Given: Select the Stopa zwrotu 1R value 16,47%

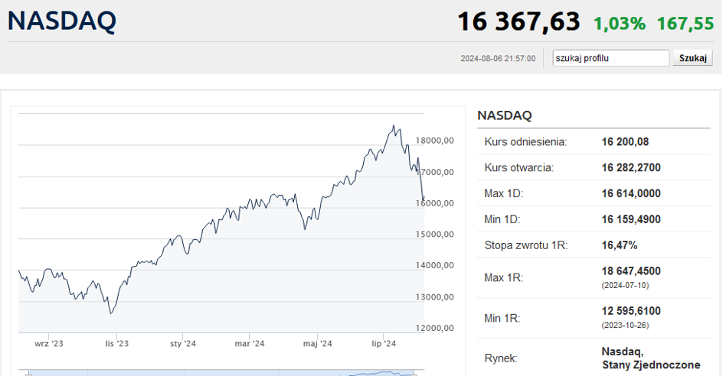Looking at the screenshot, I should click(620, 245).
